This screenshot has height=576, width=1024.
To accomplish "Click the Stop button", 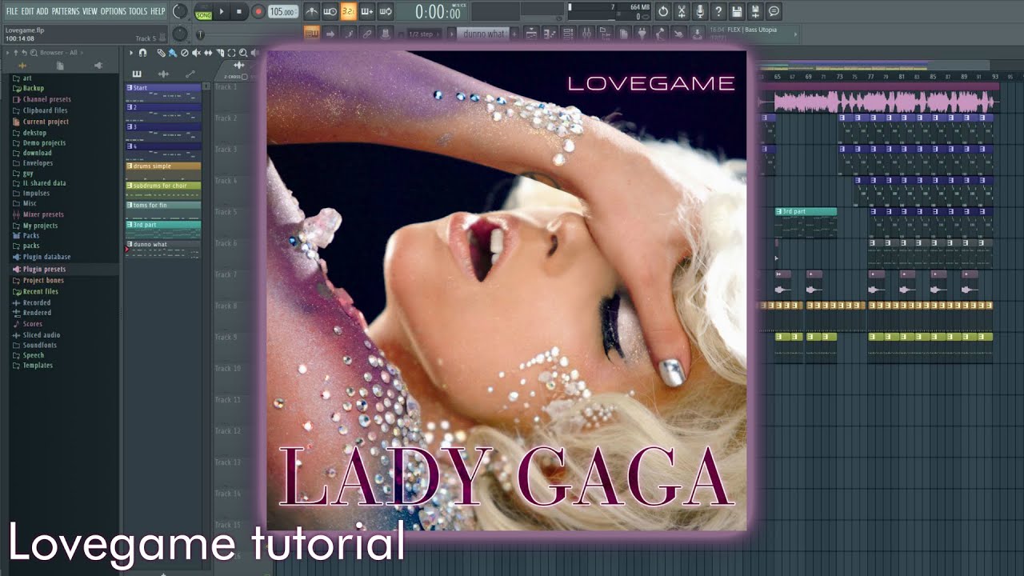I will click(x=239, y=12).
